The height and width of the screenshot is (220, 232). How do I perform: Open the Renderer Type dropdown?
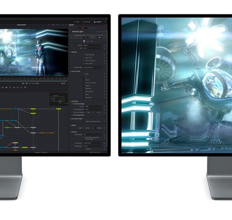point(92,67)
